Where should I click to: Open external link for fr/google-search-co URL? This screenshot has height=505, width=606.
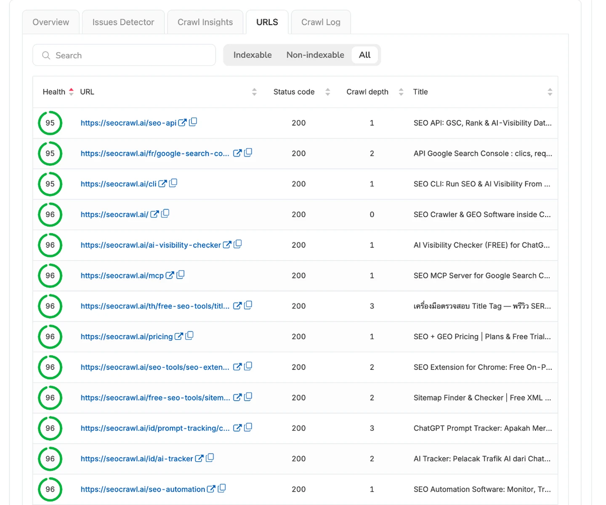click(237, 153)
